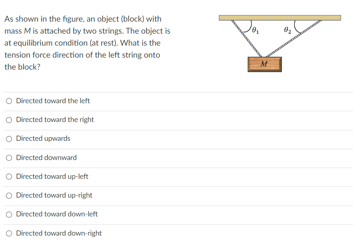Click the "Directed toward the left" answer text
This screenshot has height=248, width=353.
click(52, 101)
